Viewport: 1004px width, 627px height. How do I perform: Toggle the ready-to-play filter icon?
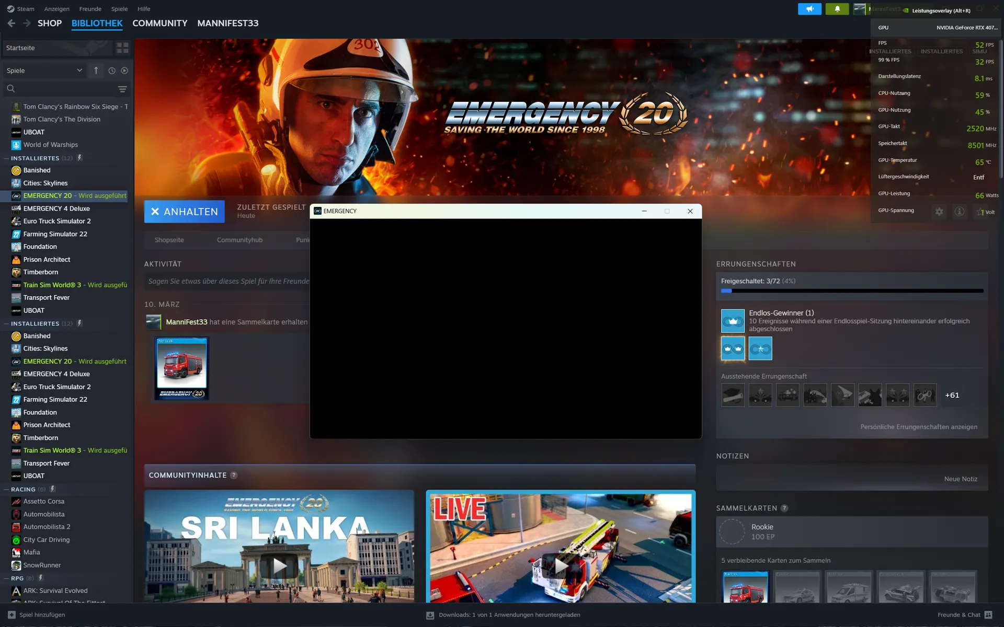124,71
